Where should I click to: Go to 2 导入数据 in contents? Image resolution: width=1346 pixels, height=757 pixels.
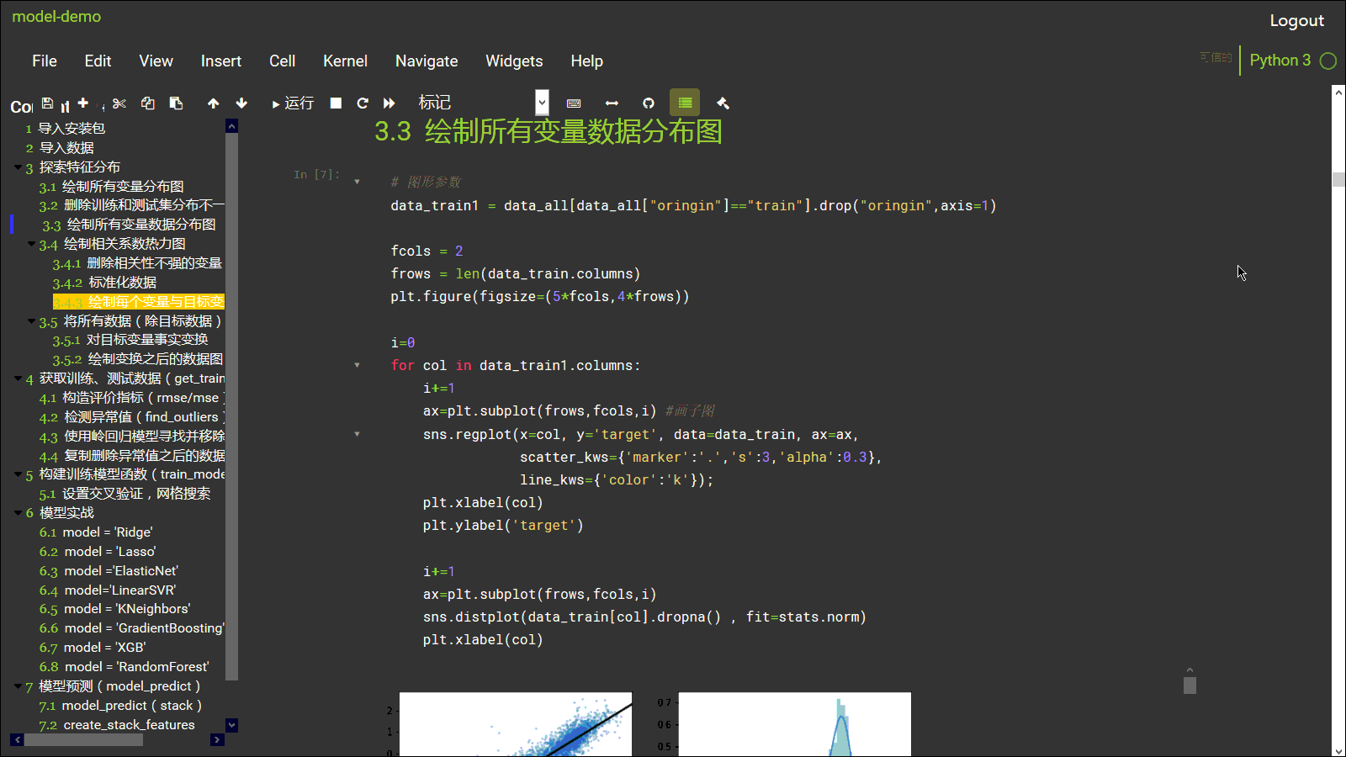[x=60, y=148]
